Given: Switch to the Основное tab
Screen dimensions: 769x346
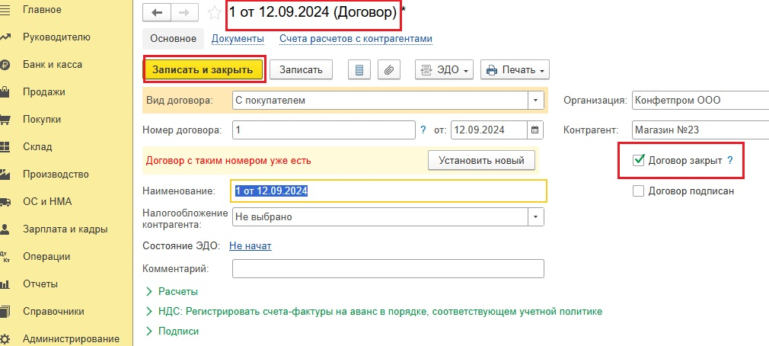Looking at the screenshot, I should point(173,39).
